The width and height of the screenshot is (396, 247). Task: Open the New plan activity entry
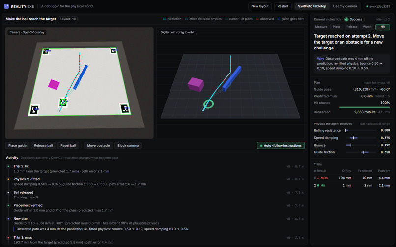[x=155, y=224]
